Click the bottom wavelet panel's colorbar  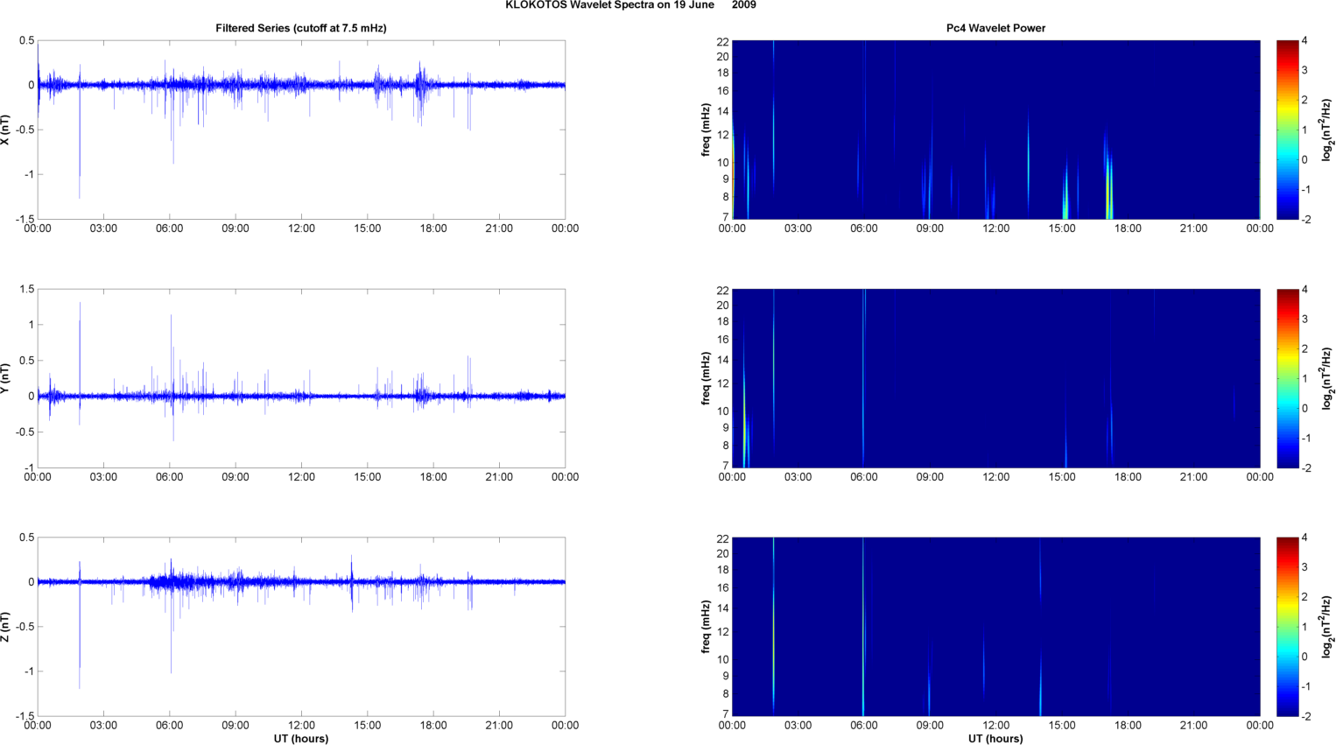1287,627
